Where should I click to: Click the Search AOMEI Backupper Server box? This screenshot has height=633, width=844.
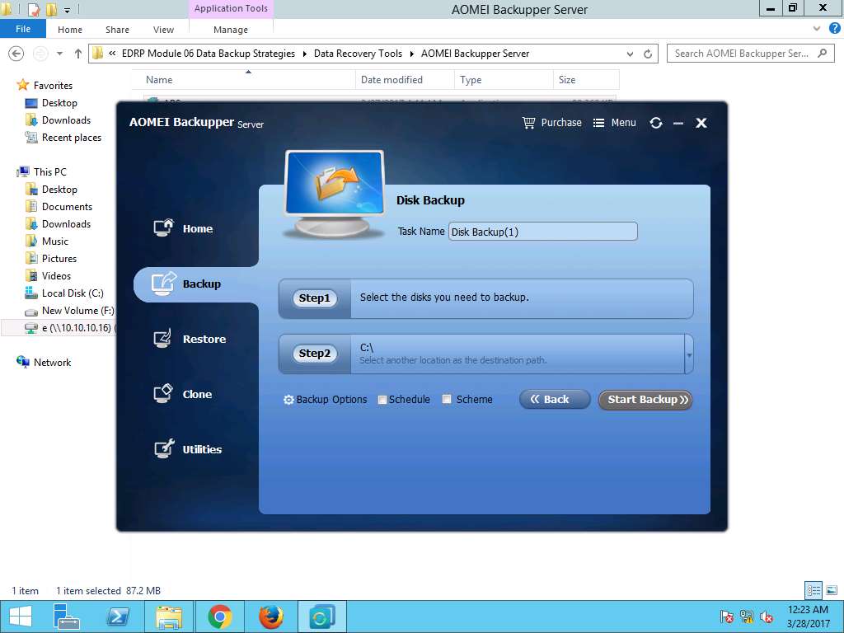(x=750, y=54)
